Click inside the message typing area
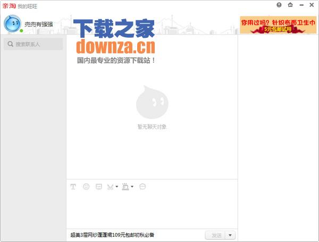This screenshot has width=319, height=242. [x=152, y=211]
